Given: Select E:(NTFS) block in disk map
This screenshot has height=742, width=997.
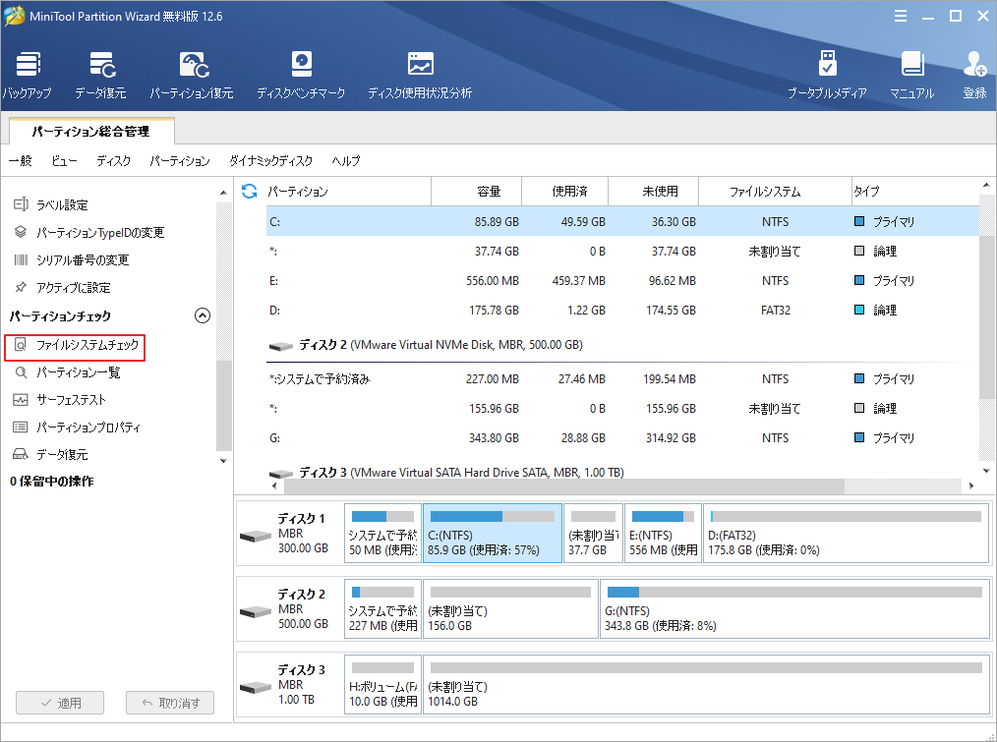Looking at the screenshot, I should click(x=663, y=534).
